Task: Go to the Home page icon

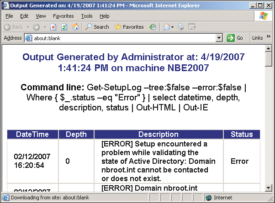Action: coord(75,27)
